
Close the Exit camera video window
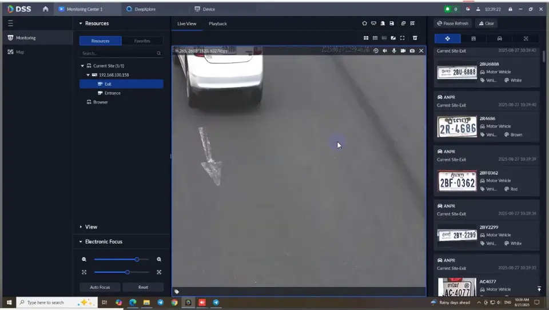tap(421, 51)
